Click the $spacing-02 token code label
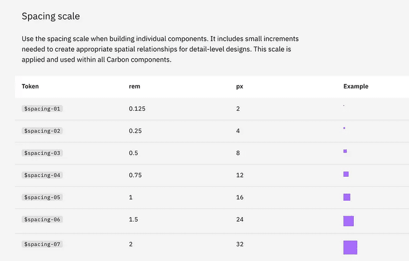The width and height of the screenshot is (409, 261). pos(42,131)
